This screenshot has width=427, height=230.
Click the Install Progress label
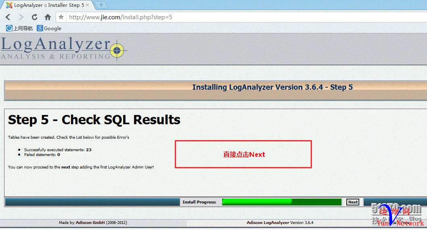coord(199,202)
